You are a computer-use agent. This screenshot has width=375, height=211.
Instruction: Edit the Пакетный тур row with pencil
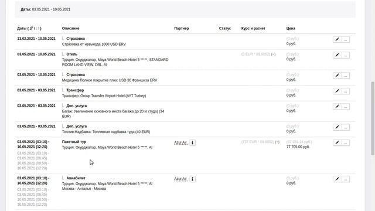pyautogui.click(x=337, y=143)
